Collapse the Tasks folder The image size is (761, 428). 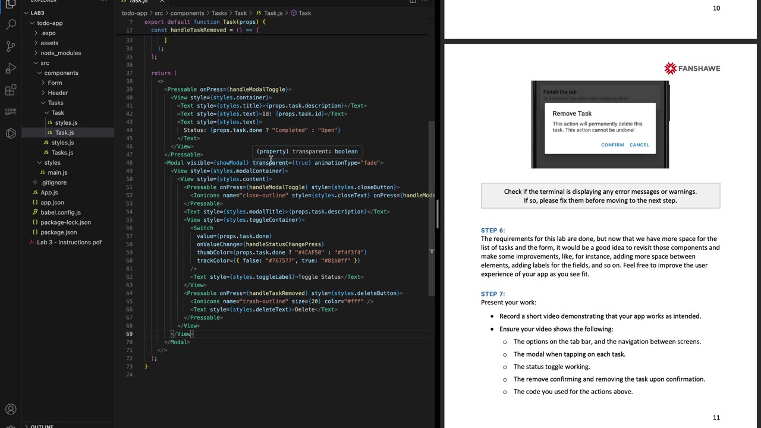tap(43, 103)
